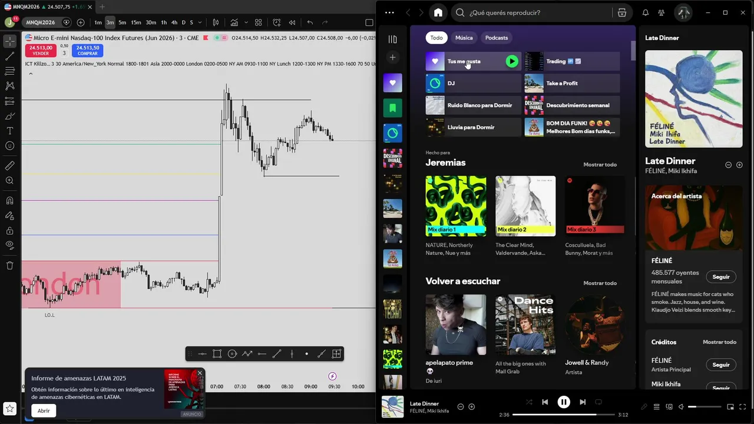Follow FÉLINÉ in the about artist card
Screen dimensions: 754x424
click(721, 277)
